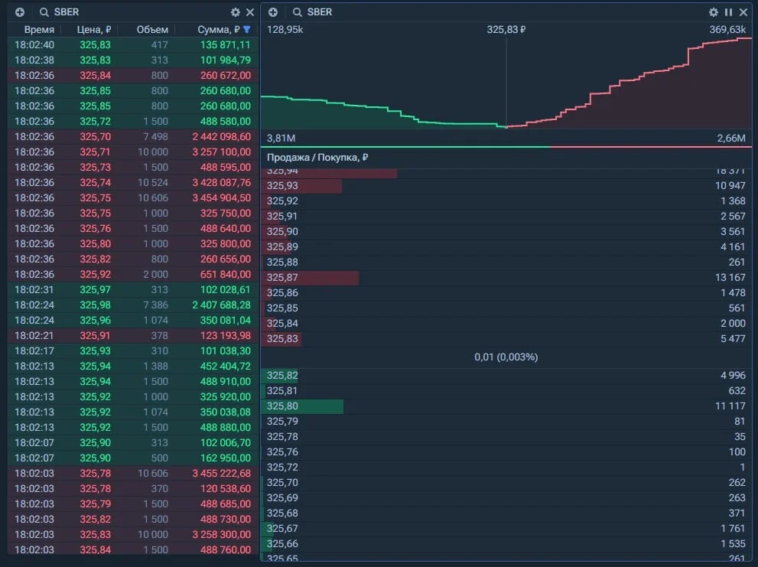This screenshot has height=567, width=758.
Task: Click Продажа / Покупка header label
Action: [x=317, y=157]
